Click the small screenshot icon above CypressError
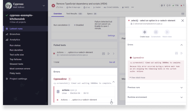This screenshot has height=112, width=189. pos(177,53)
